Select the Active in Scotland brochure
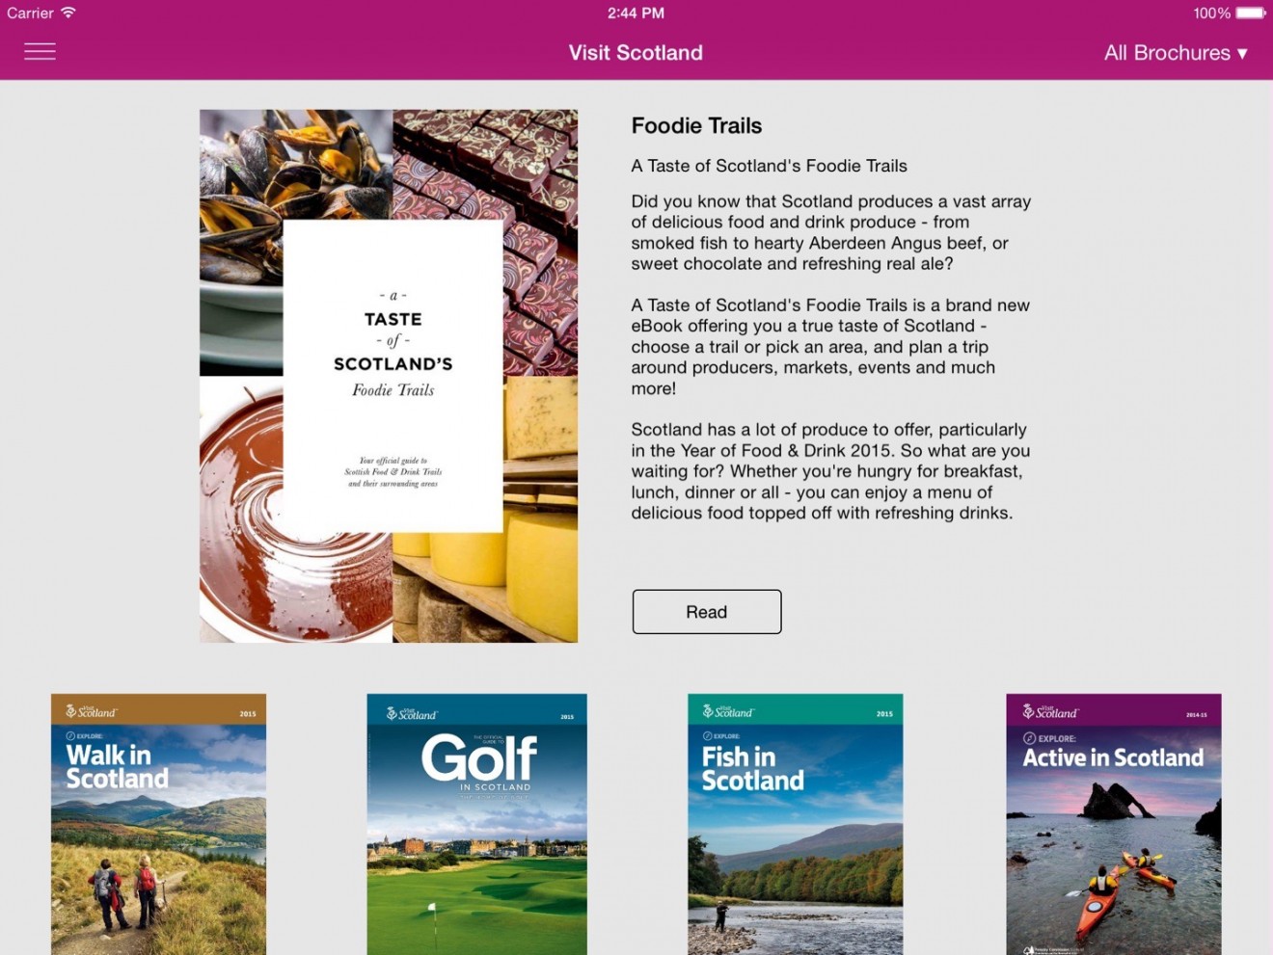This screenshot has width=1273, height=955. [x=1114, y=824]
